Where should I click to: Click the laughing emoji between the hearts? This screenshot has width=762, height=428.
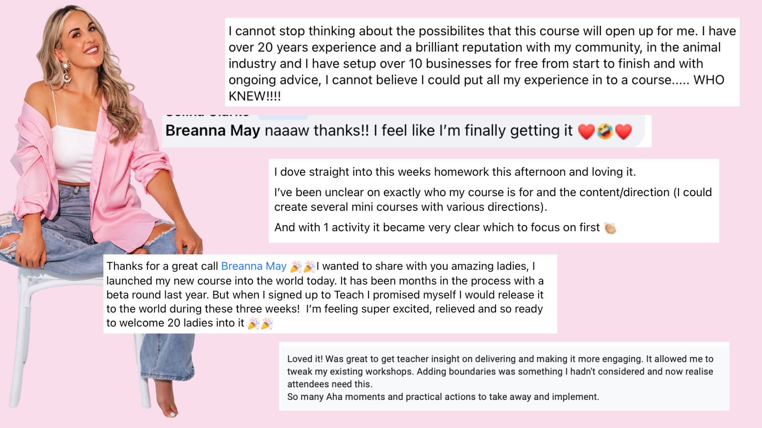coord(605,131)
